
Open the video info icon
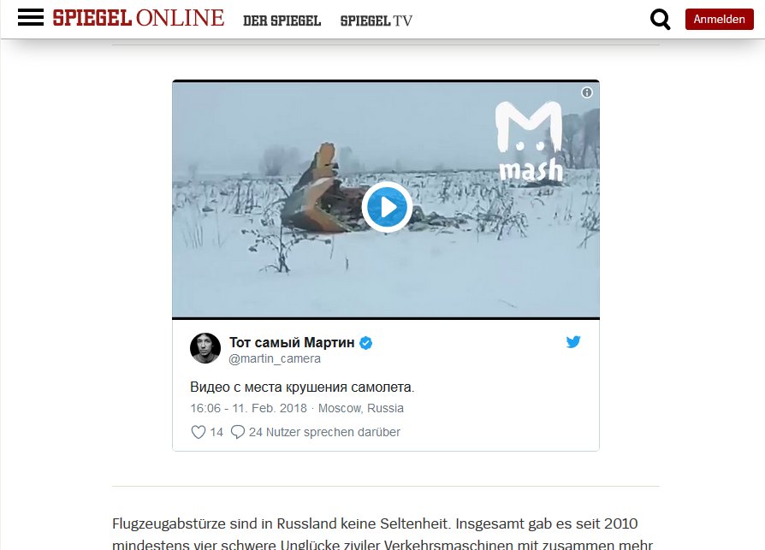click(x=587, y=92)
